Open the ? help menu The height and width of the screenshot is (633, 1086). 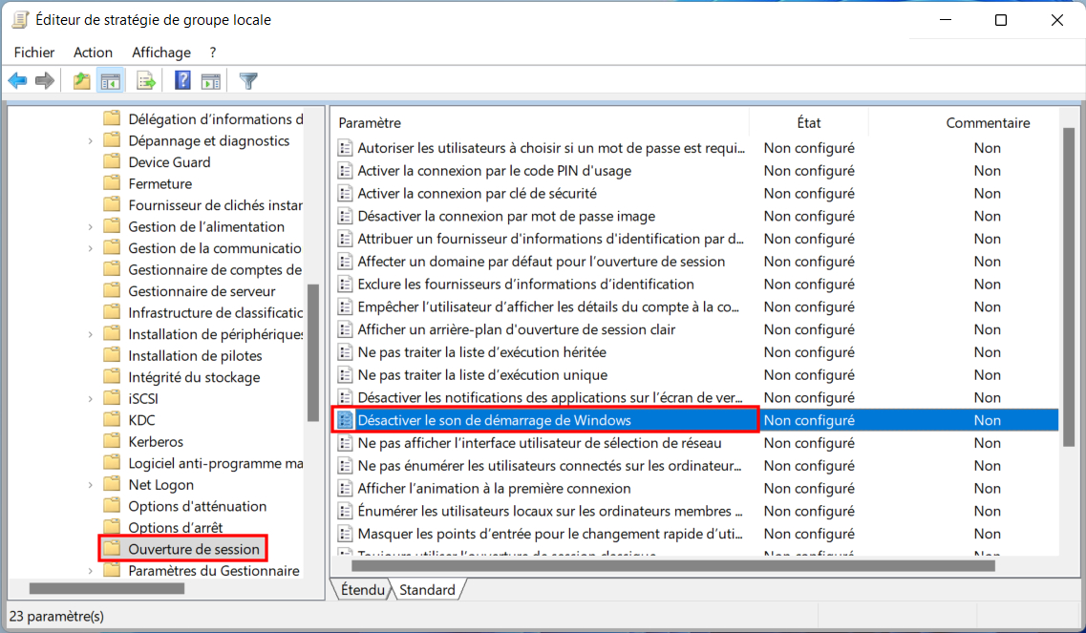[x=213, y=53]
